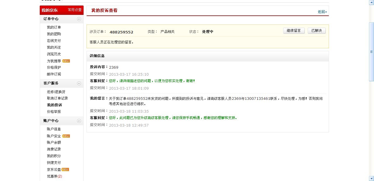374x181 pixels.
Task: Open 价格举报 in the sidebar
Action: click(53, 111)
